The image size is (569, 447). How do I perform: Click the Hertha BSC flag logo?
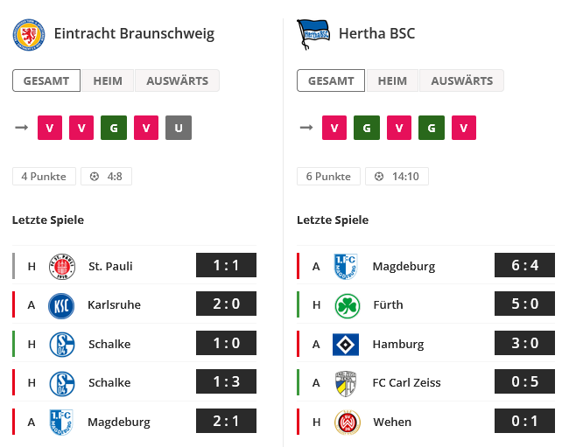click(x=313, y=34)
